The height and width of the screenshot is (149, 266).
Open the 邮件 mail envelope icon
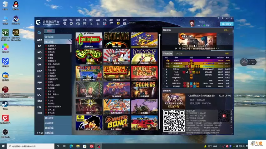(x=124, y=24)
